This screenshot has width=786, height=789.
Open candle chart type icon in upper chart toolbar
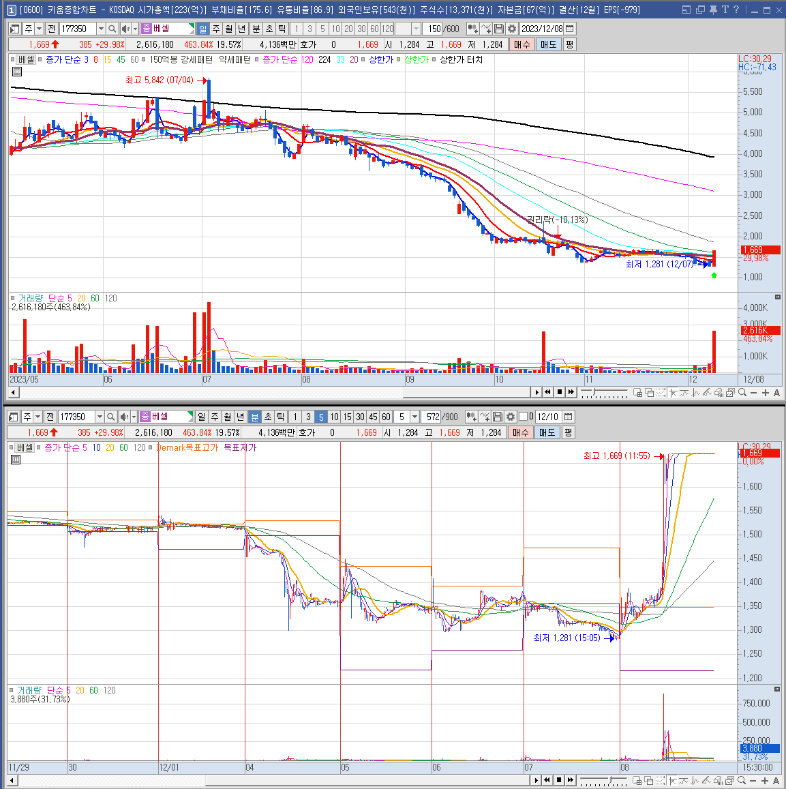[x=472, y=29]
